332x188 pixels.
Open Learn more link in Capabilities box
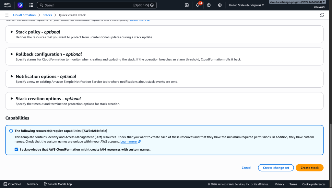pyautogui.click(x=130, y=142)
